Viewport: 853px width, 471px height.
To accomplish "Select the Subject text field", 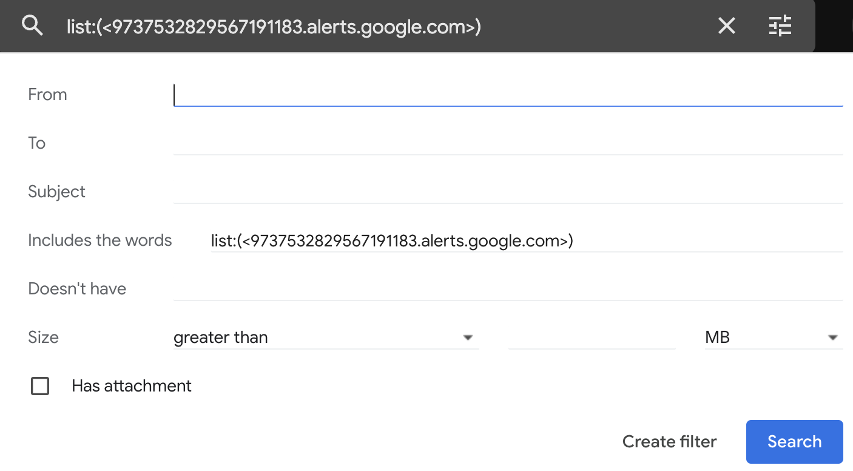I will pos(507,192).
